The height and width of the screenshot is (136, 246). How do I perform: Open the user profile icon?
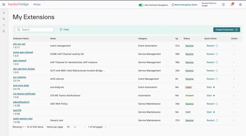pos(240,5)
